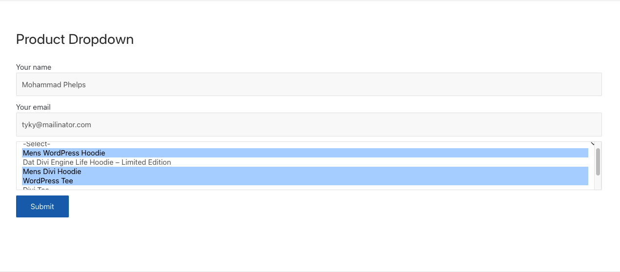Select Dat Divi Engine Life Hoodie option
The height and width of the screenshot is (272, 620).
[x=97, y=162]
